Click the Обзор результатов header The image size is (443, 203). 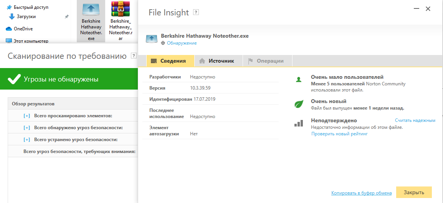[x=33, y=104]
